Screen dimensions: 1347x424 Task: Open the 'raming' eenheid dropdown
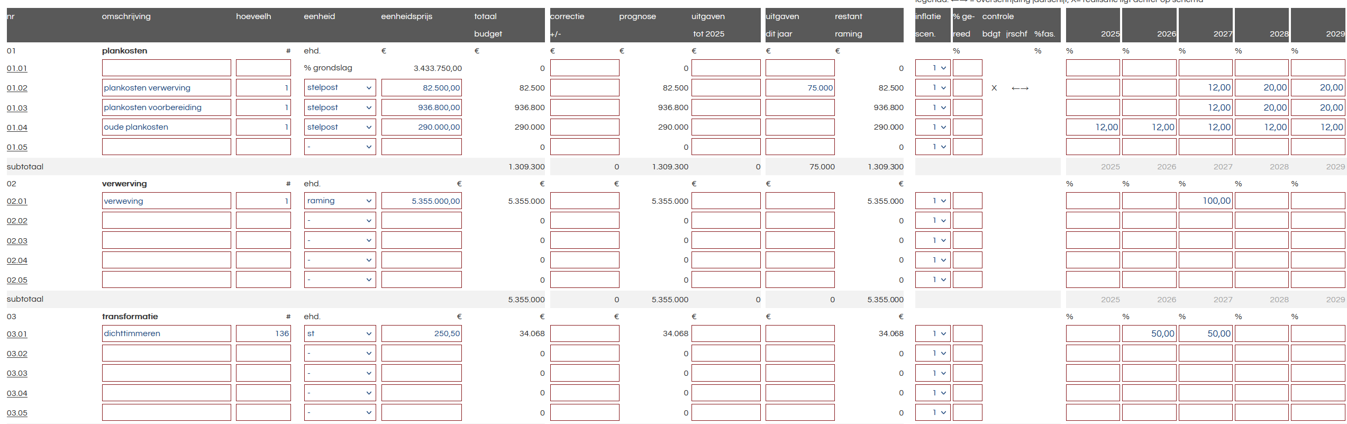(340, 201)
